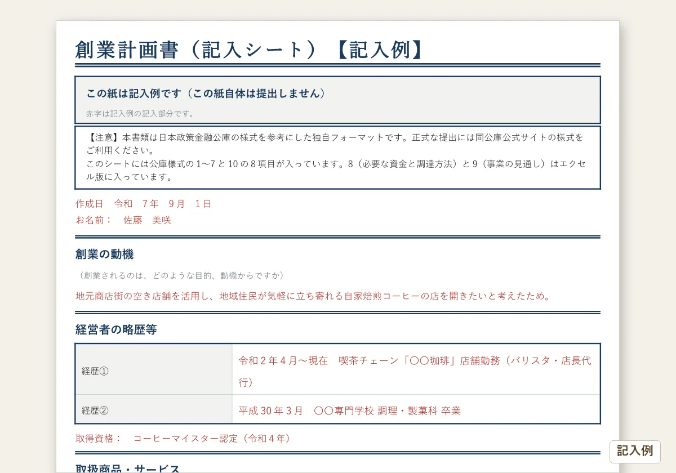The image size is (676, 473).
Task: Click the motivation answer 地元商店街の空き店舗を活用し
Action: pos(313,296)
